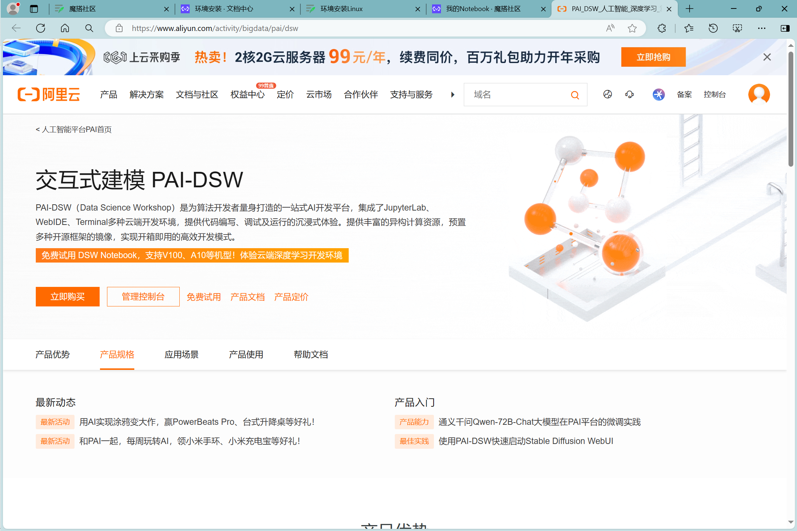Click the orange user avatar icon

coord(759,94)
